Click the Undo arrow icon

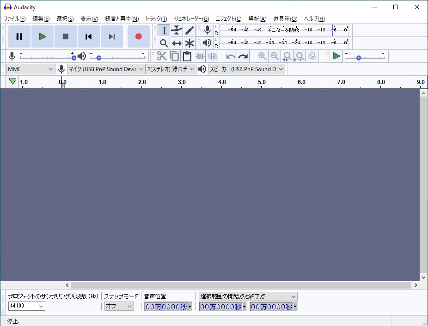click(x=231, y=56)
